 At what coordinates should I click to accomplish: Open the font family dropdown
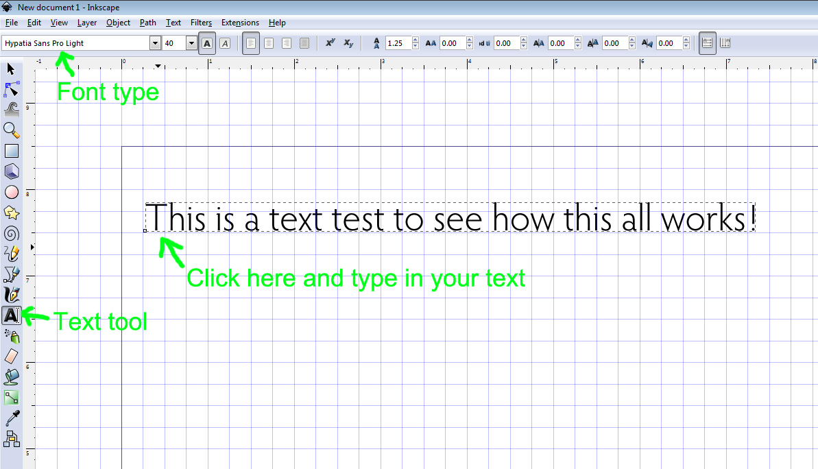tap(154, 43)
